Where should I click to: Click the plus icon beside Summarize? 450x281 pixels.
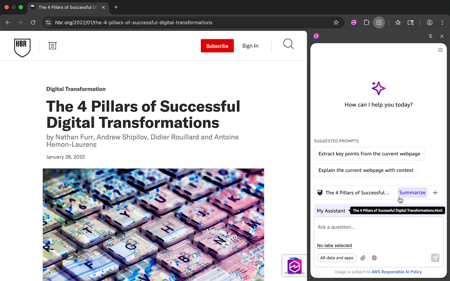[x=435, y=192]
